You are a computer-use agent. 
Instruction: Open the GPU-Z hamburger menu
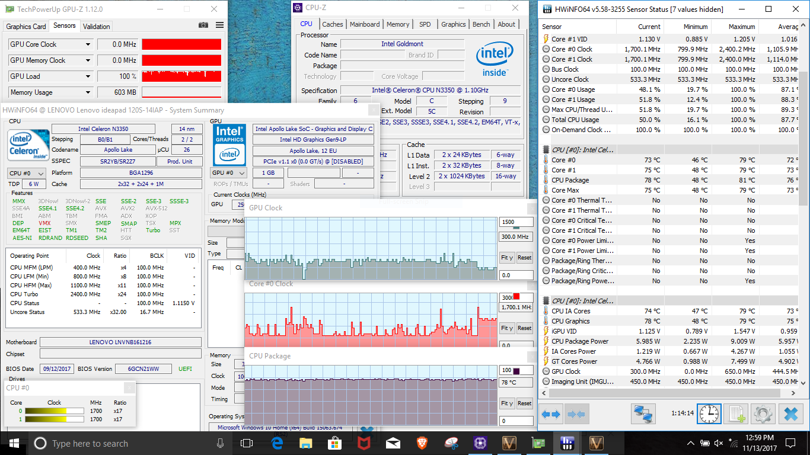220,25
